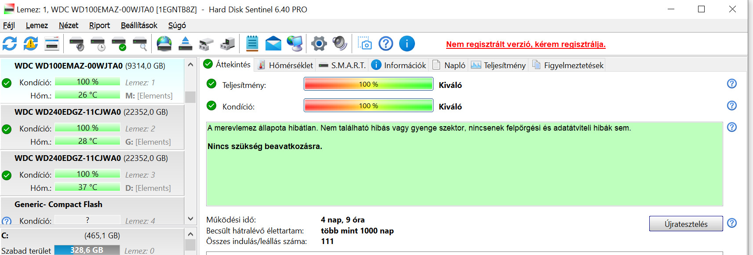This screenshot has width=753, height=255.
Task: Click the toolbar question-mark help icon
Action: [386, 44]
